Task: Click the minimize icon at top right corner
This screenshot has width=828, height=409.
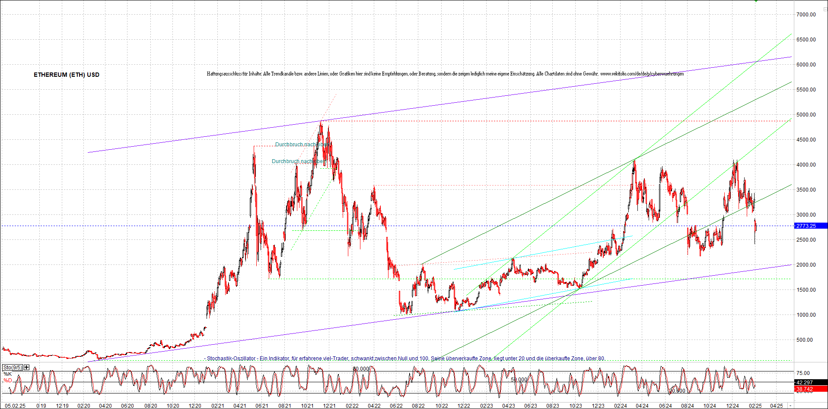Action: (x=825, y=9)
